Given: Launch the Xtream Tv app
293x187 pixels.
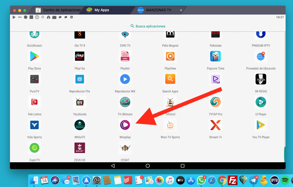Looking at the screenshot, I should pyautogui.click(x=215, y=125).
